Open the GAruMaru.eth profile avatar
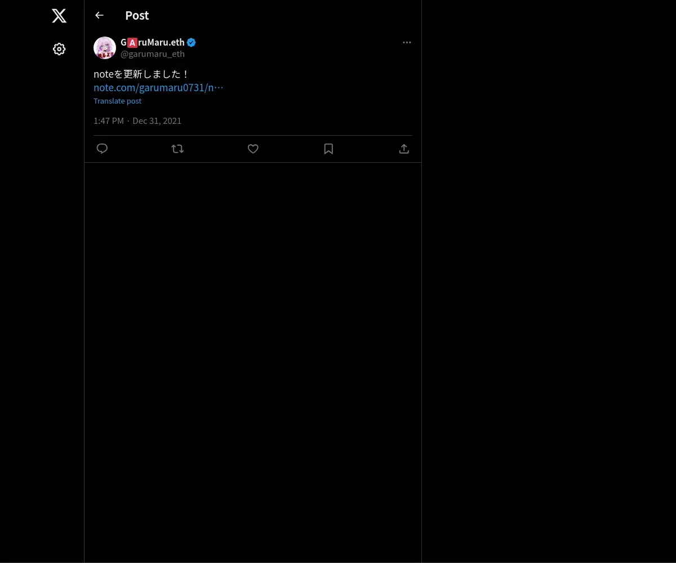Image resolution: width=676 pixels, height=563 pixels. (105, 48)
